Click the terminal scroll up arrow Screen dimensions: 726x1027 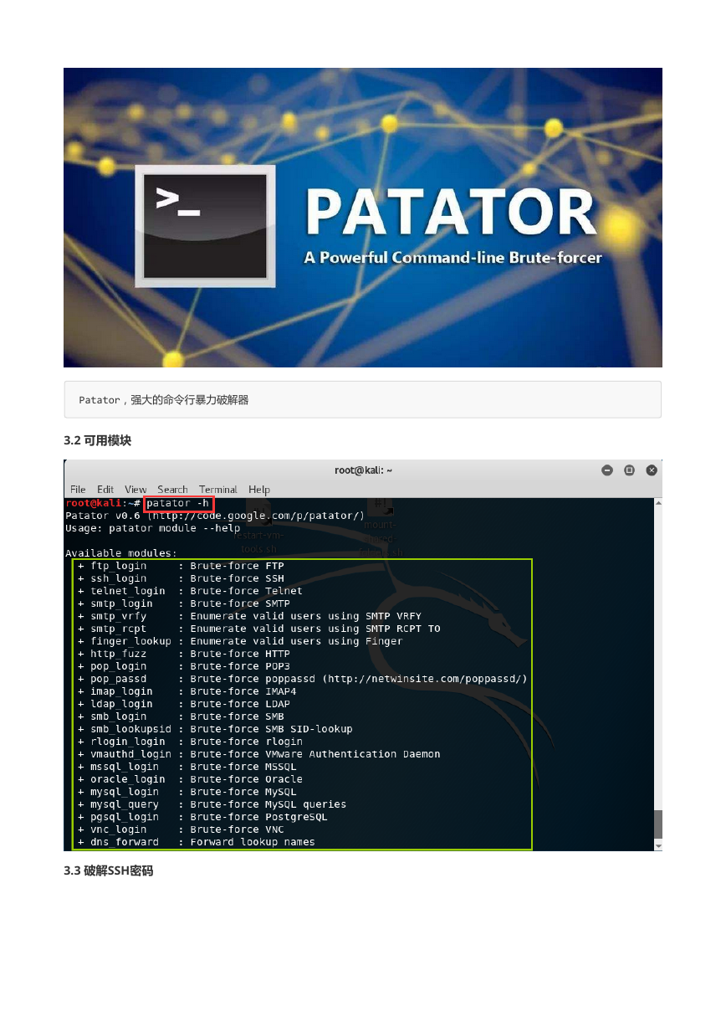[x=658, y=502]
